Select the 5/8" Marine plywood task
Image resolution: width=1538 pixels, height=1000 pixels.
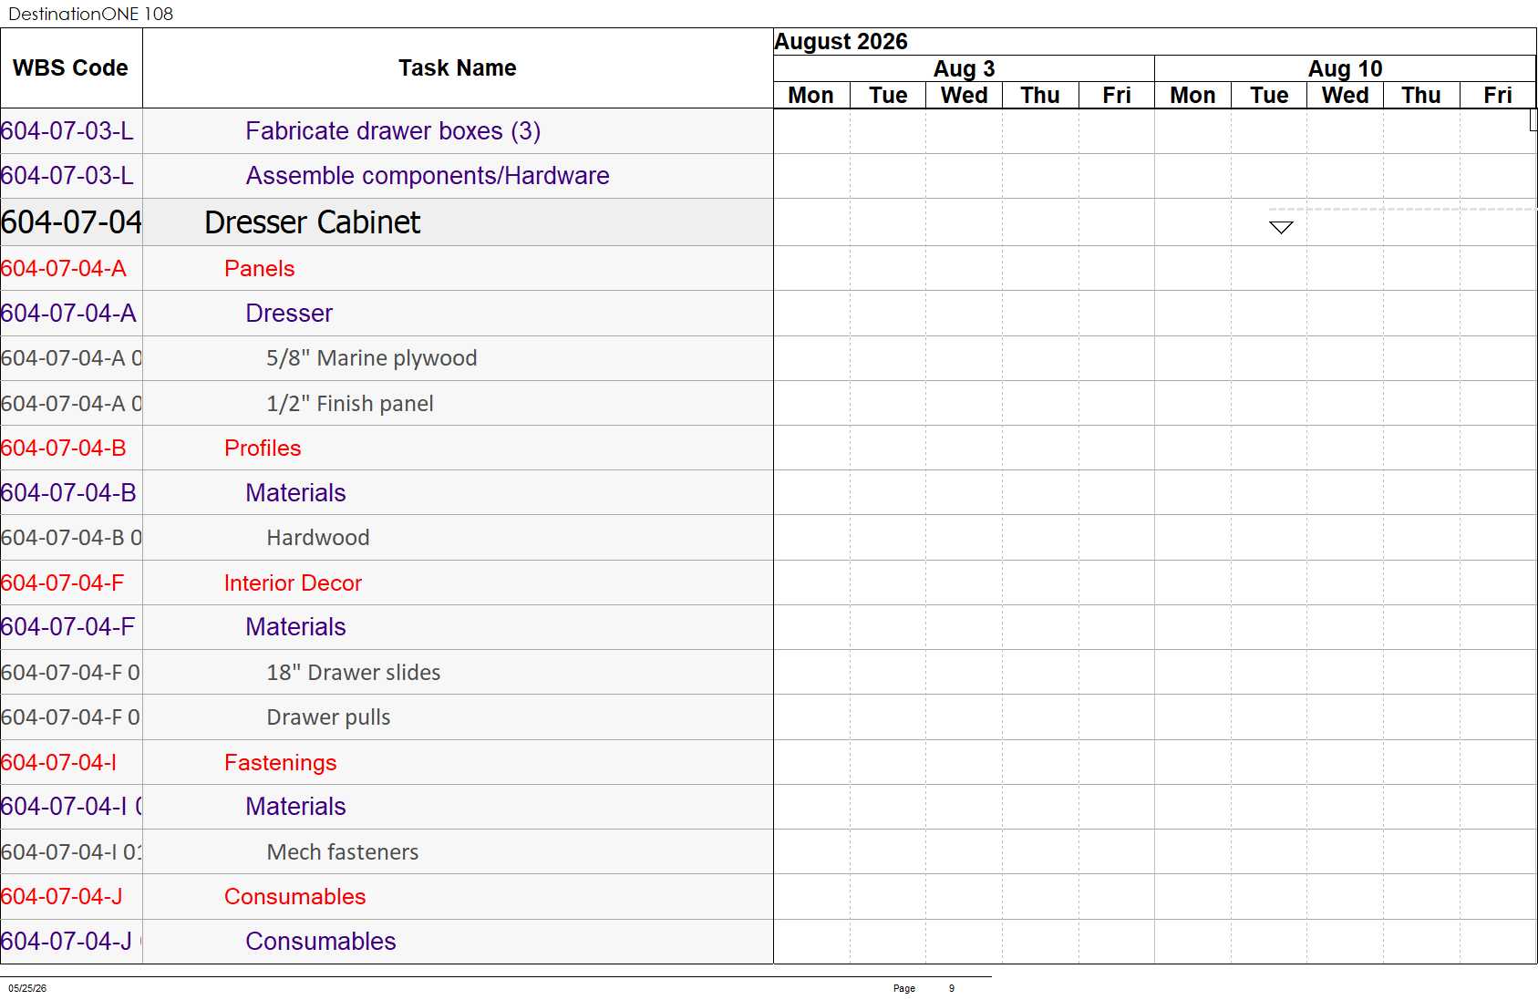(x=371, y=358)
